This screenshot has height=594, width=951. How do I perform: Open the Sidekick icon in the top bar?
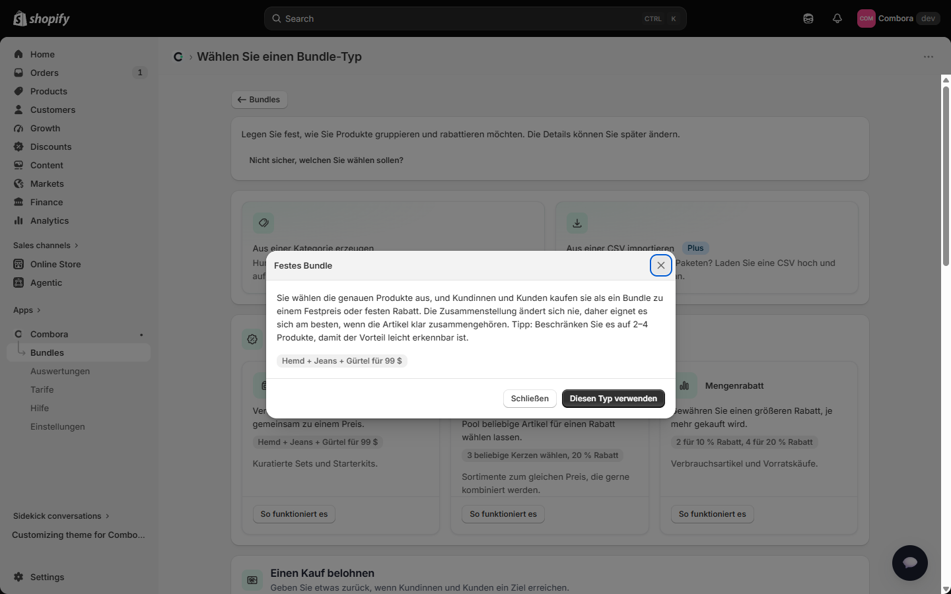(808, 18)
